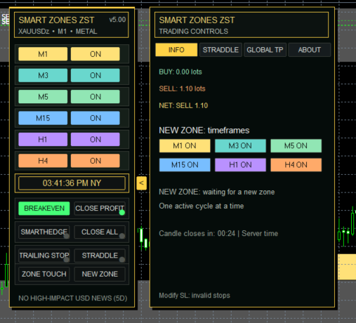Viewport: 356px width, 323px height.
Task: Click the NEW ZONE button in the left panel
Action: 100,274
